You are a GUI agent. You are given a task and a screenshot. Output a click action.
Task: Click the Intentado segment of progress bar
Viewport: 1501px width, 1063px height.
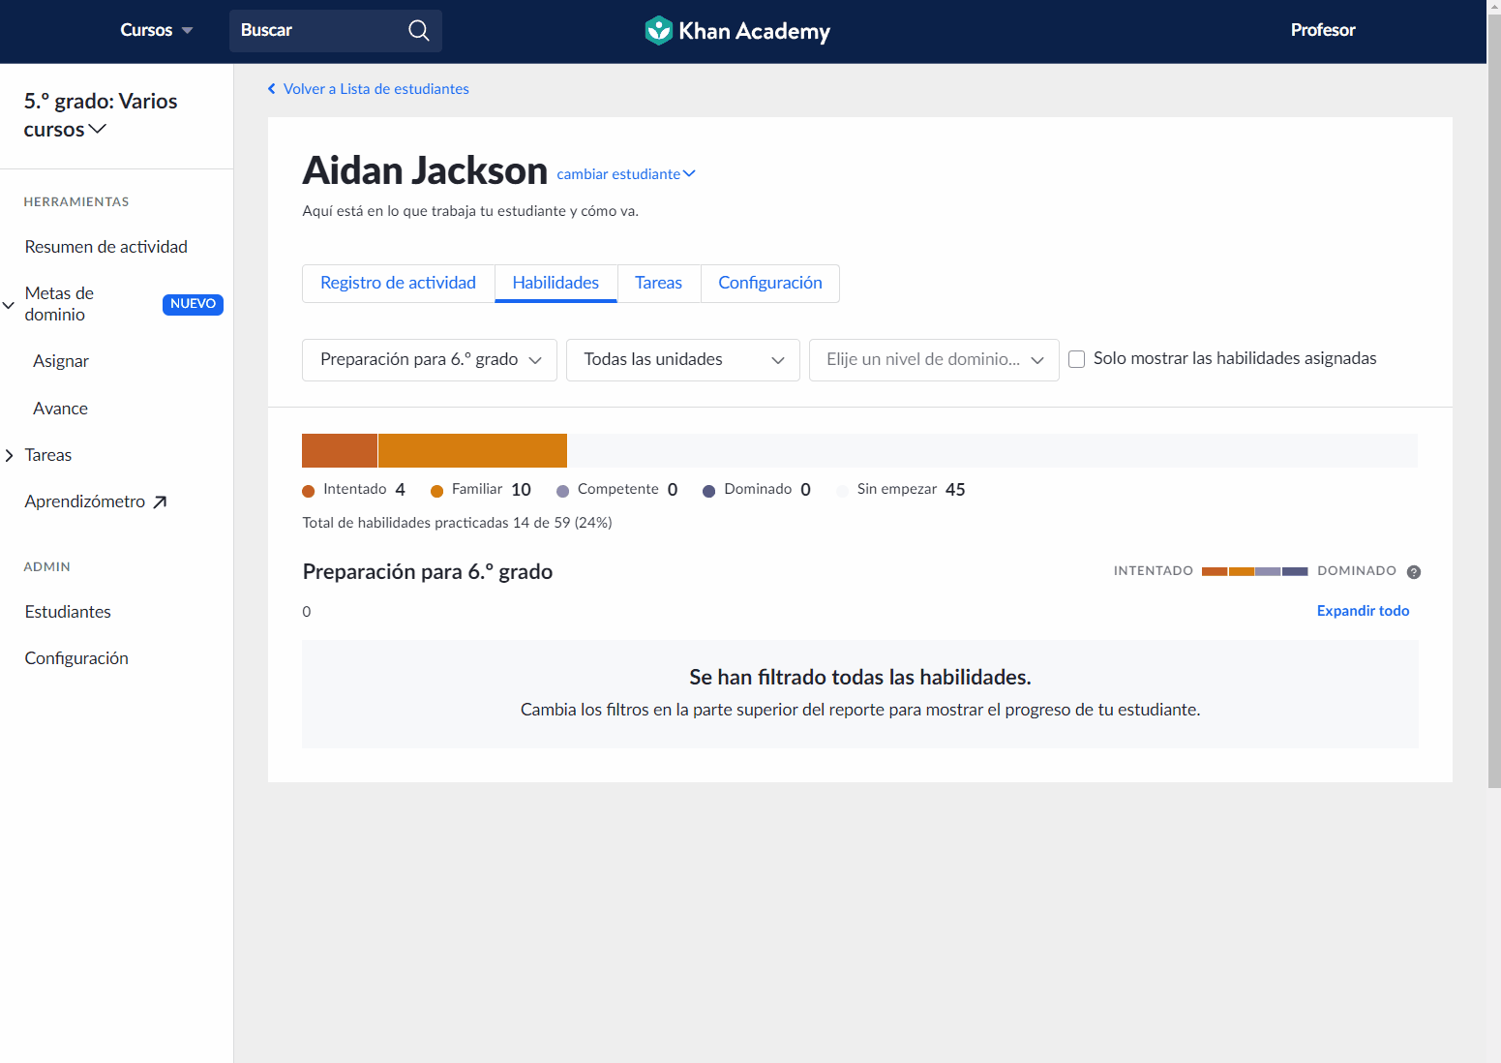click(x=340, y=451)
